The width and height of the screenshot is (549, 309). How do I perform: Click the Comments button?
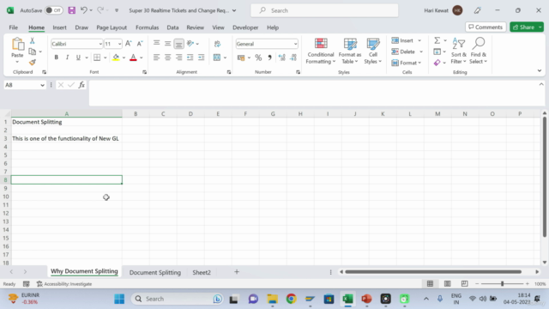point(486,27)
